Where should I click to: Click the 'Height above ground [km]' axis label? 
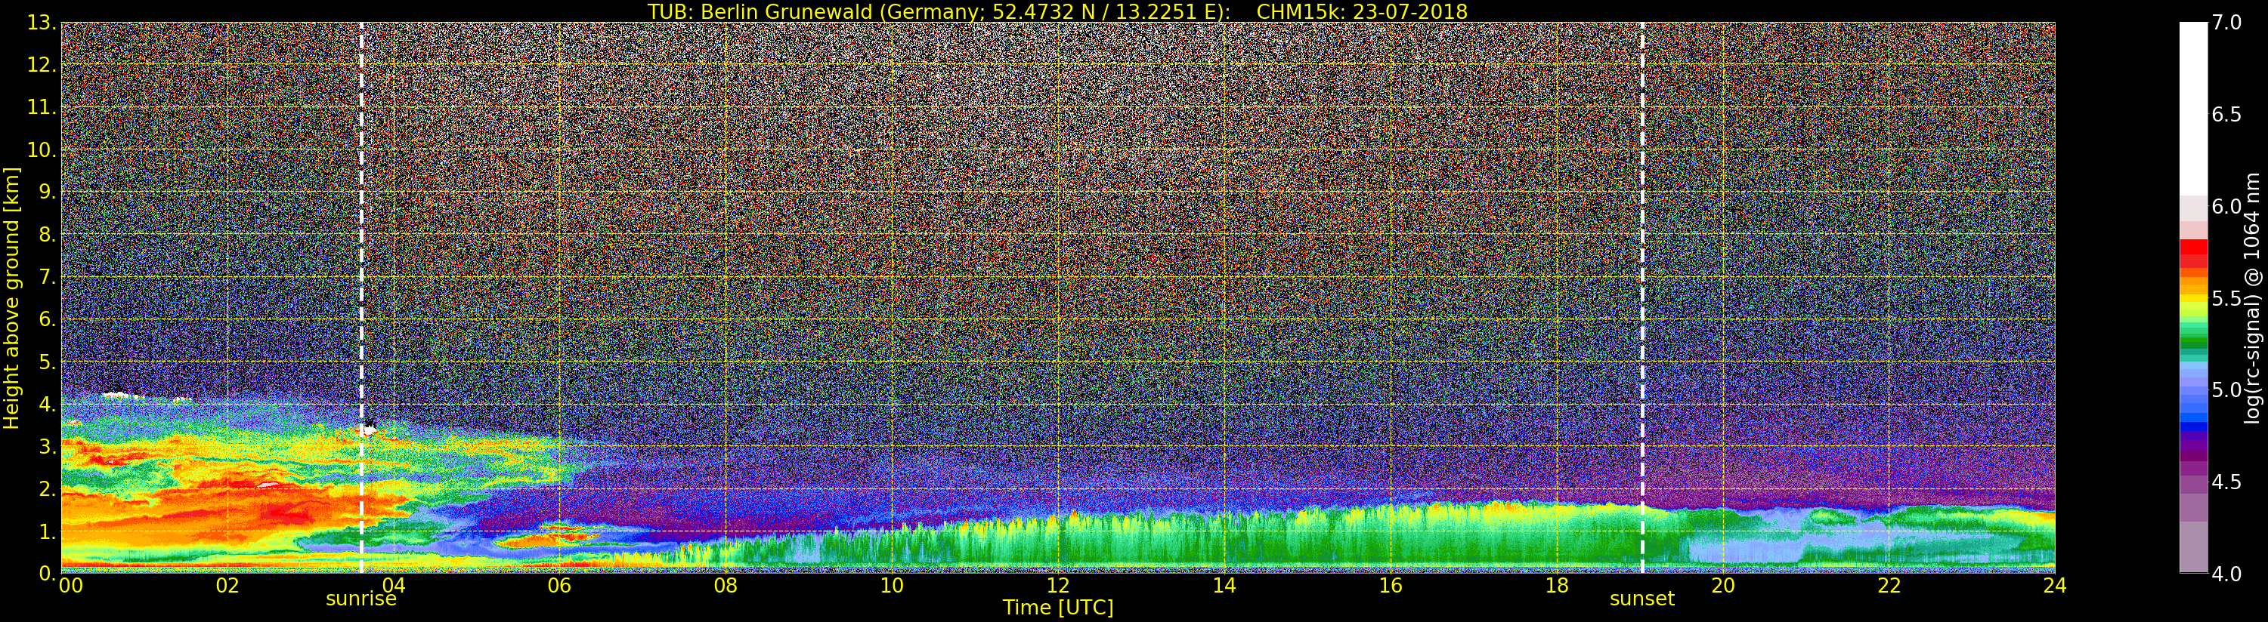click(x=11, y=298)
